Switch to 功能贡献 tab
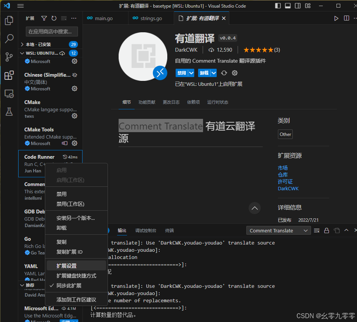 (x=147, y=102)
